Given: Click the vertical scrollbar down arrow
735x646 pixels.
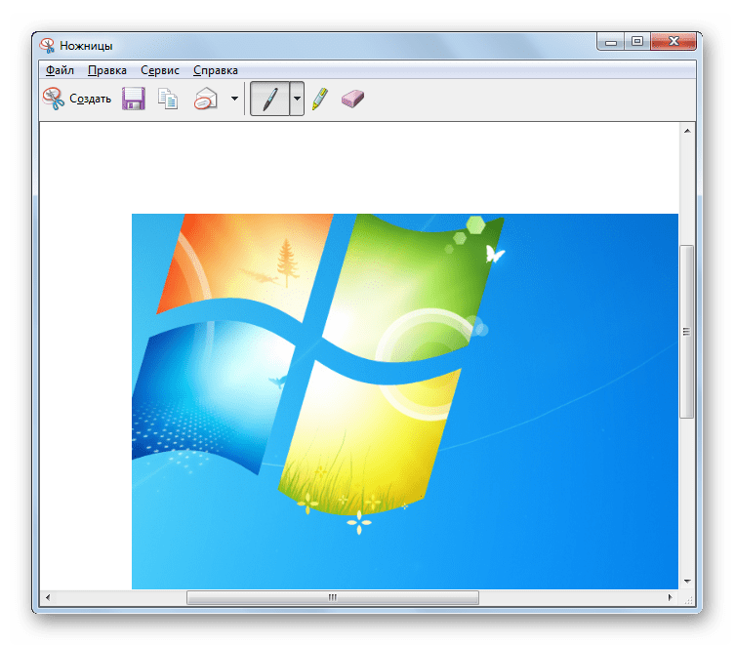Looking at the screenshot, I should [x=687, y=581].
